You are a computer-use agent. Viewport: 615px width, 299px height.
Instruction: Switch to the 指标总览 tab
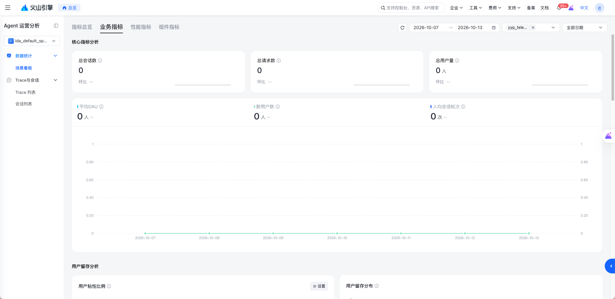coord(82,27)
